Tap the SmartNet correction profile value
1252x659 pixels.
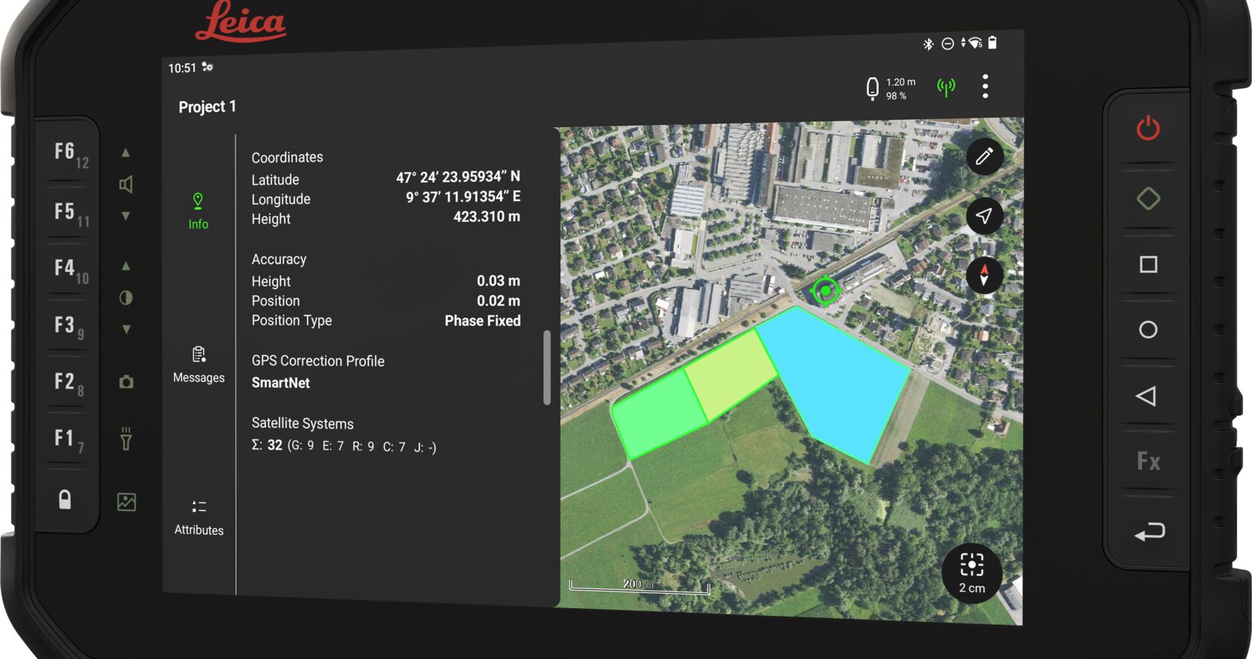coord(281,383)
